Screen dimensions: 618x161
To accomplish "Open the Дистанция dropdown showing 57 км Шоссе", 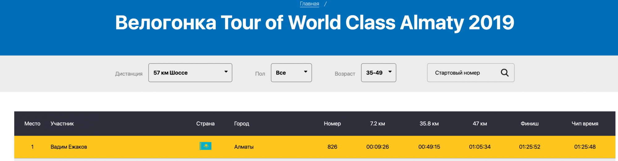I will tap(190, 73).
